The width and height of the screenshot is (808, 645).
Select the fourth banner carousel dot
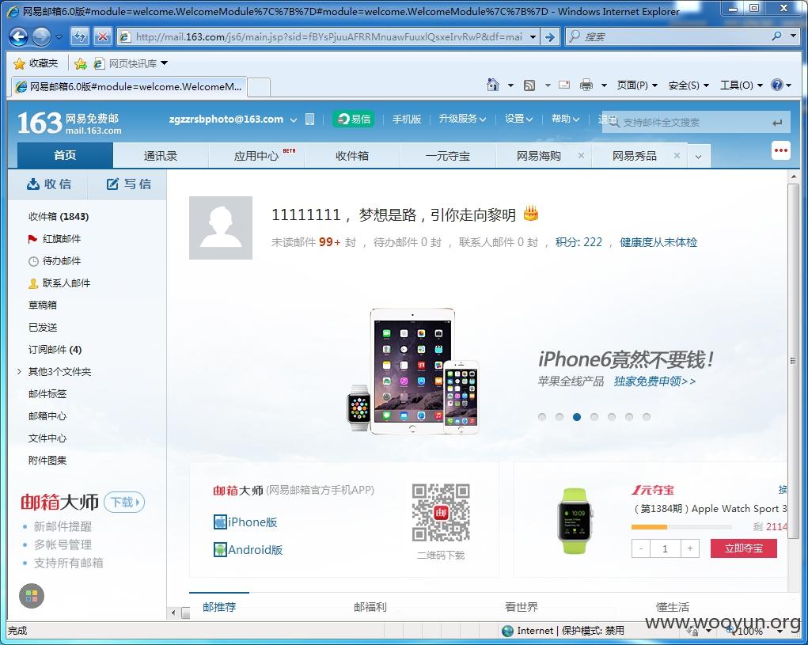tap(594, 417)
